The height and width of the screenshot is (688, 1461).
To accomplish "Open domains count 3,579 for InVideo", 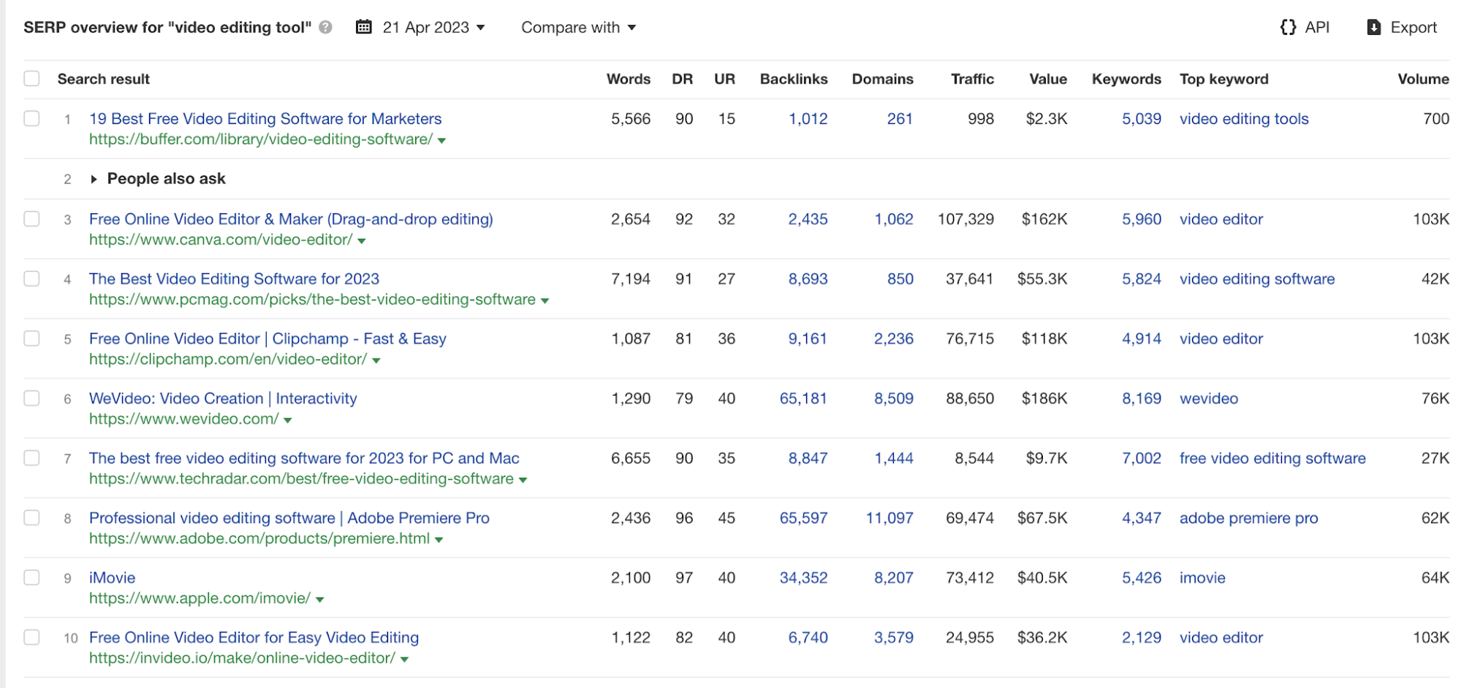I will click(x=894, y=638).
